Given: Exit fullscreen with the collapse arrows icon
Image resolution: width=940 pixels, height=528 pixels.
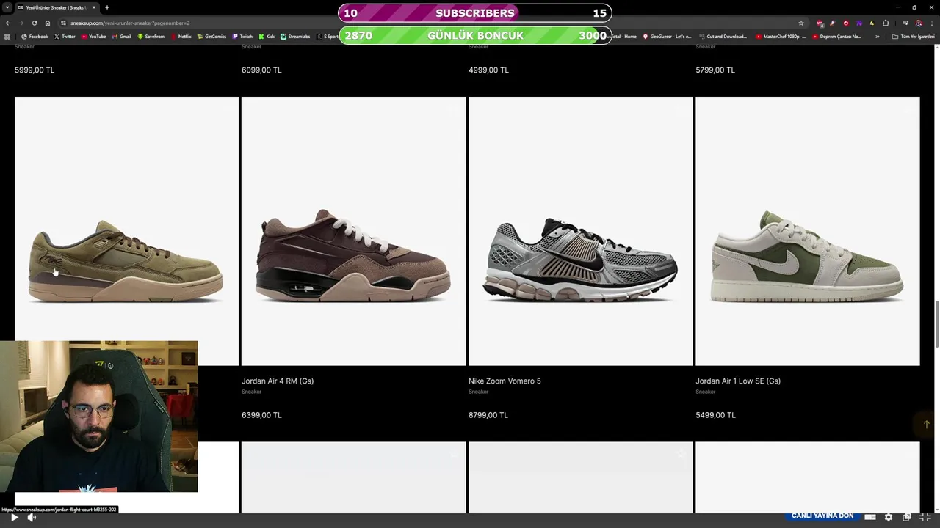Looking at the screenshot, I should 925,517.
